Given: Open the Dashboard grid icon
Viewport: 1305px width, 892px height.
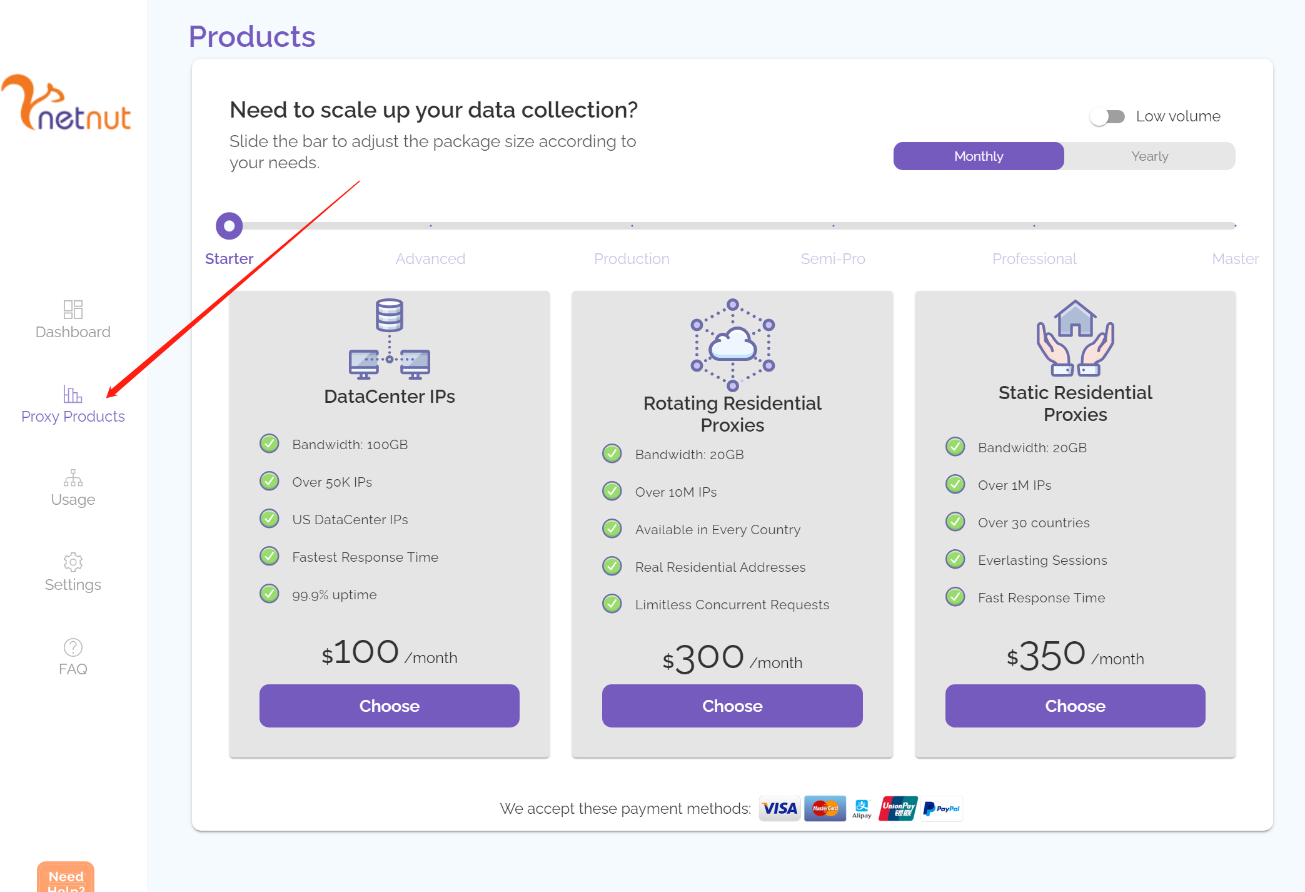Looking at the screenshot, I should (73, 309).
